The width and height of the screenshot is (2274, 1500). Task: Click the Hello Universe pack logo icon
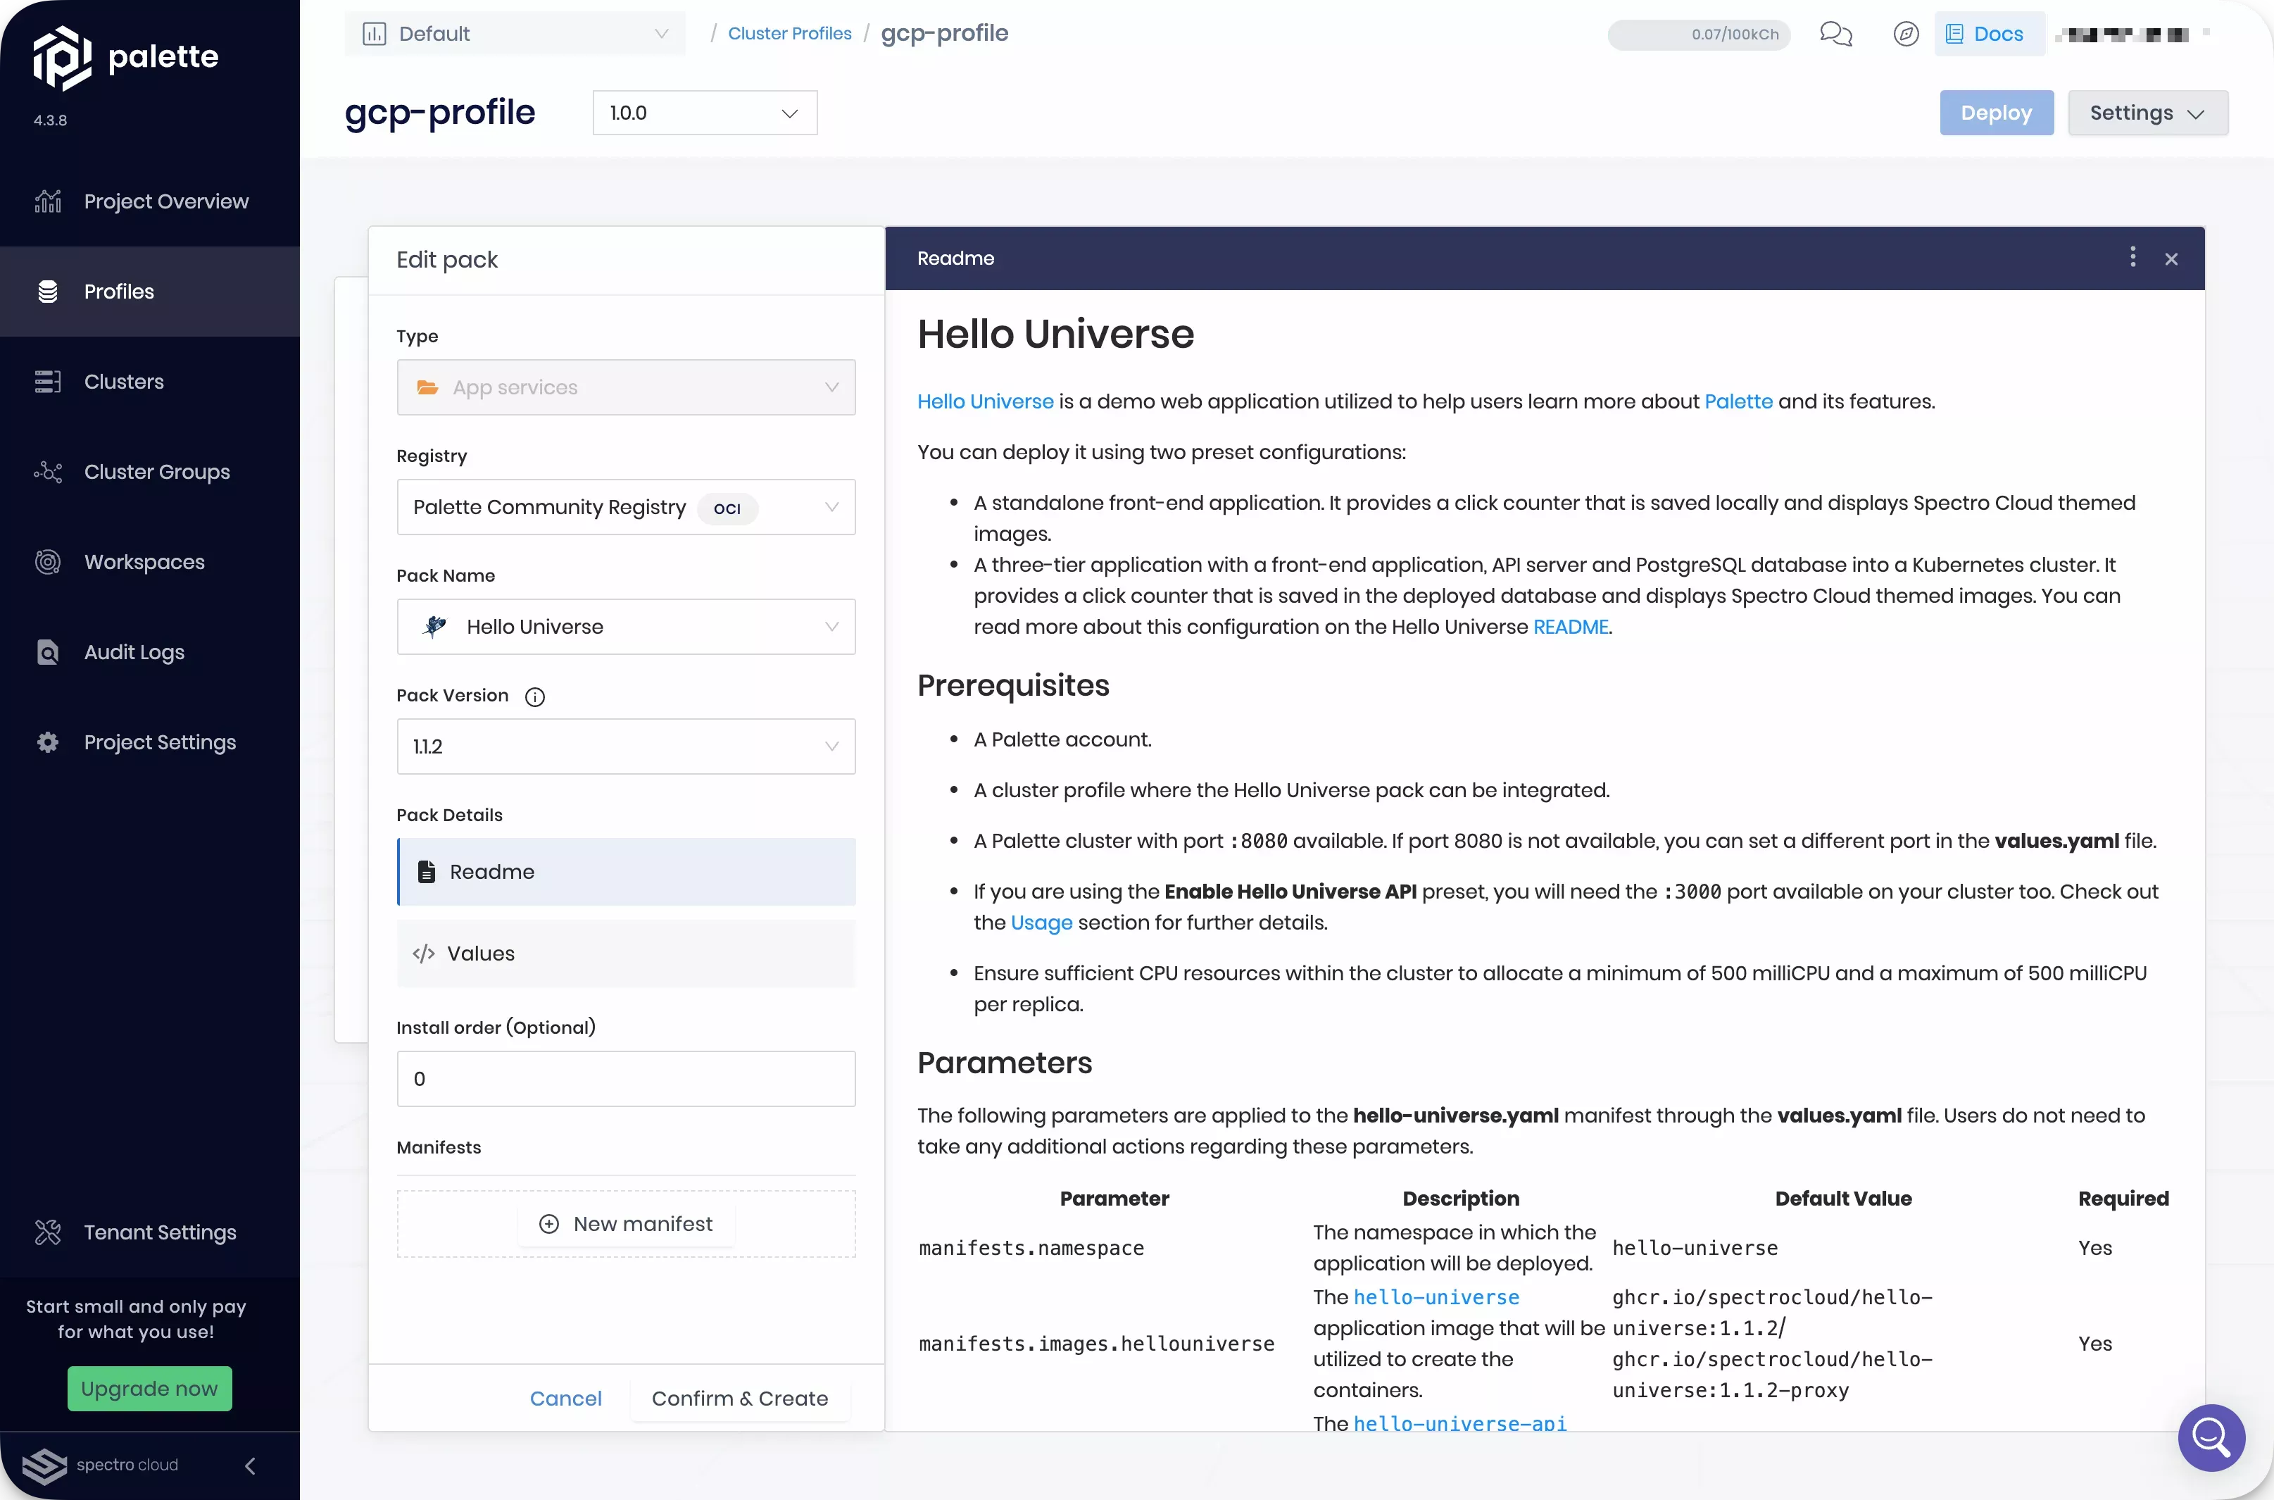(x=434, y=627)
